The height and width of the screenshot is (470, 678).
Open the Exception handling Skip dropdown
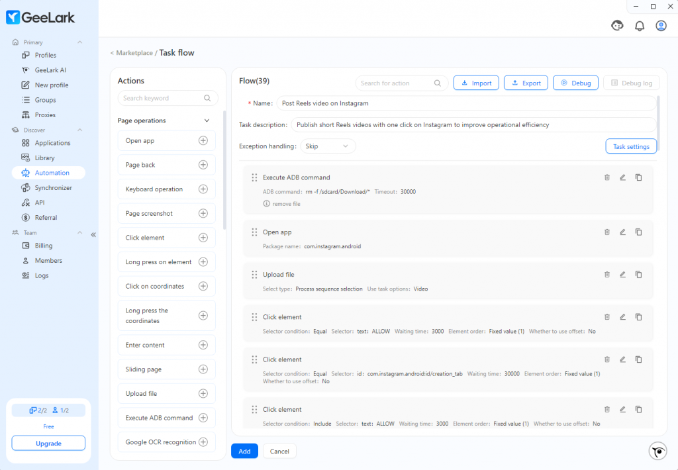point(328,146)
